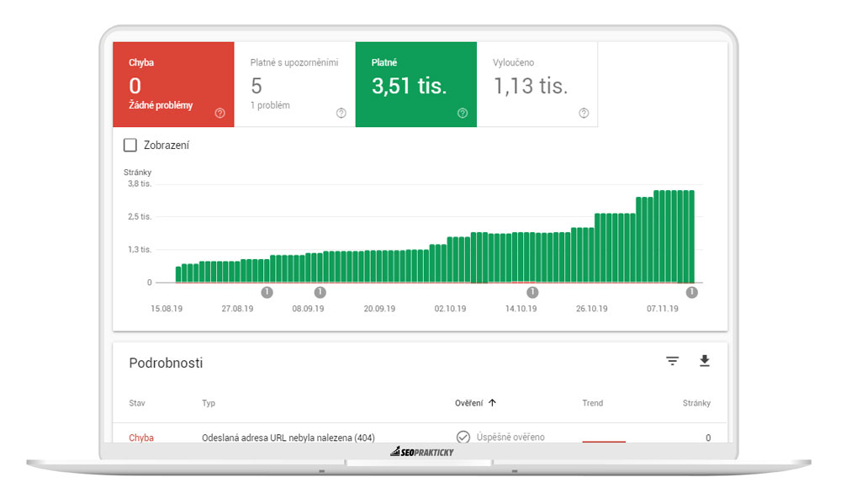Open the row Odeslaná adresa URL nebyla nalezena (404)
The width and height of the screenshot is (841, 488).
pos(420,434)
